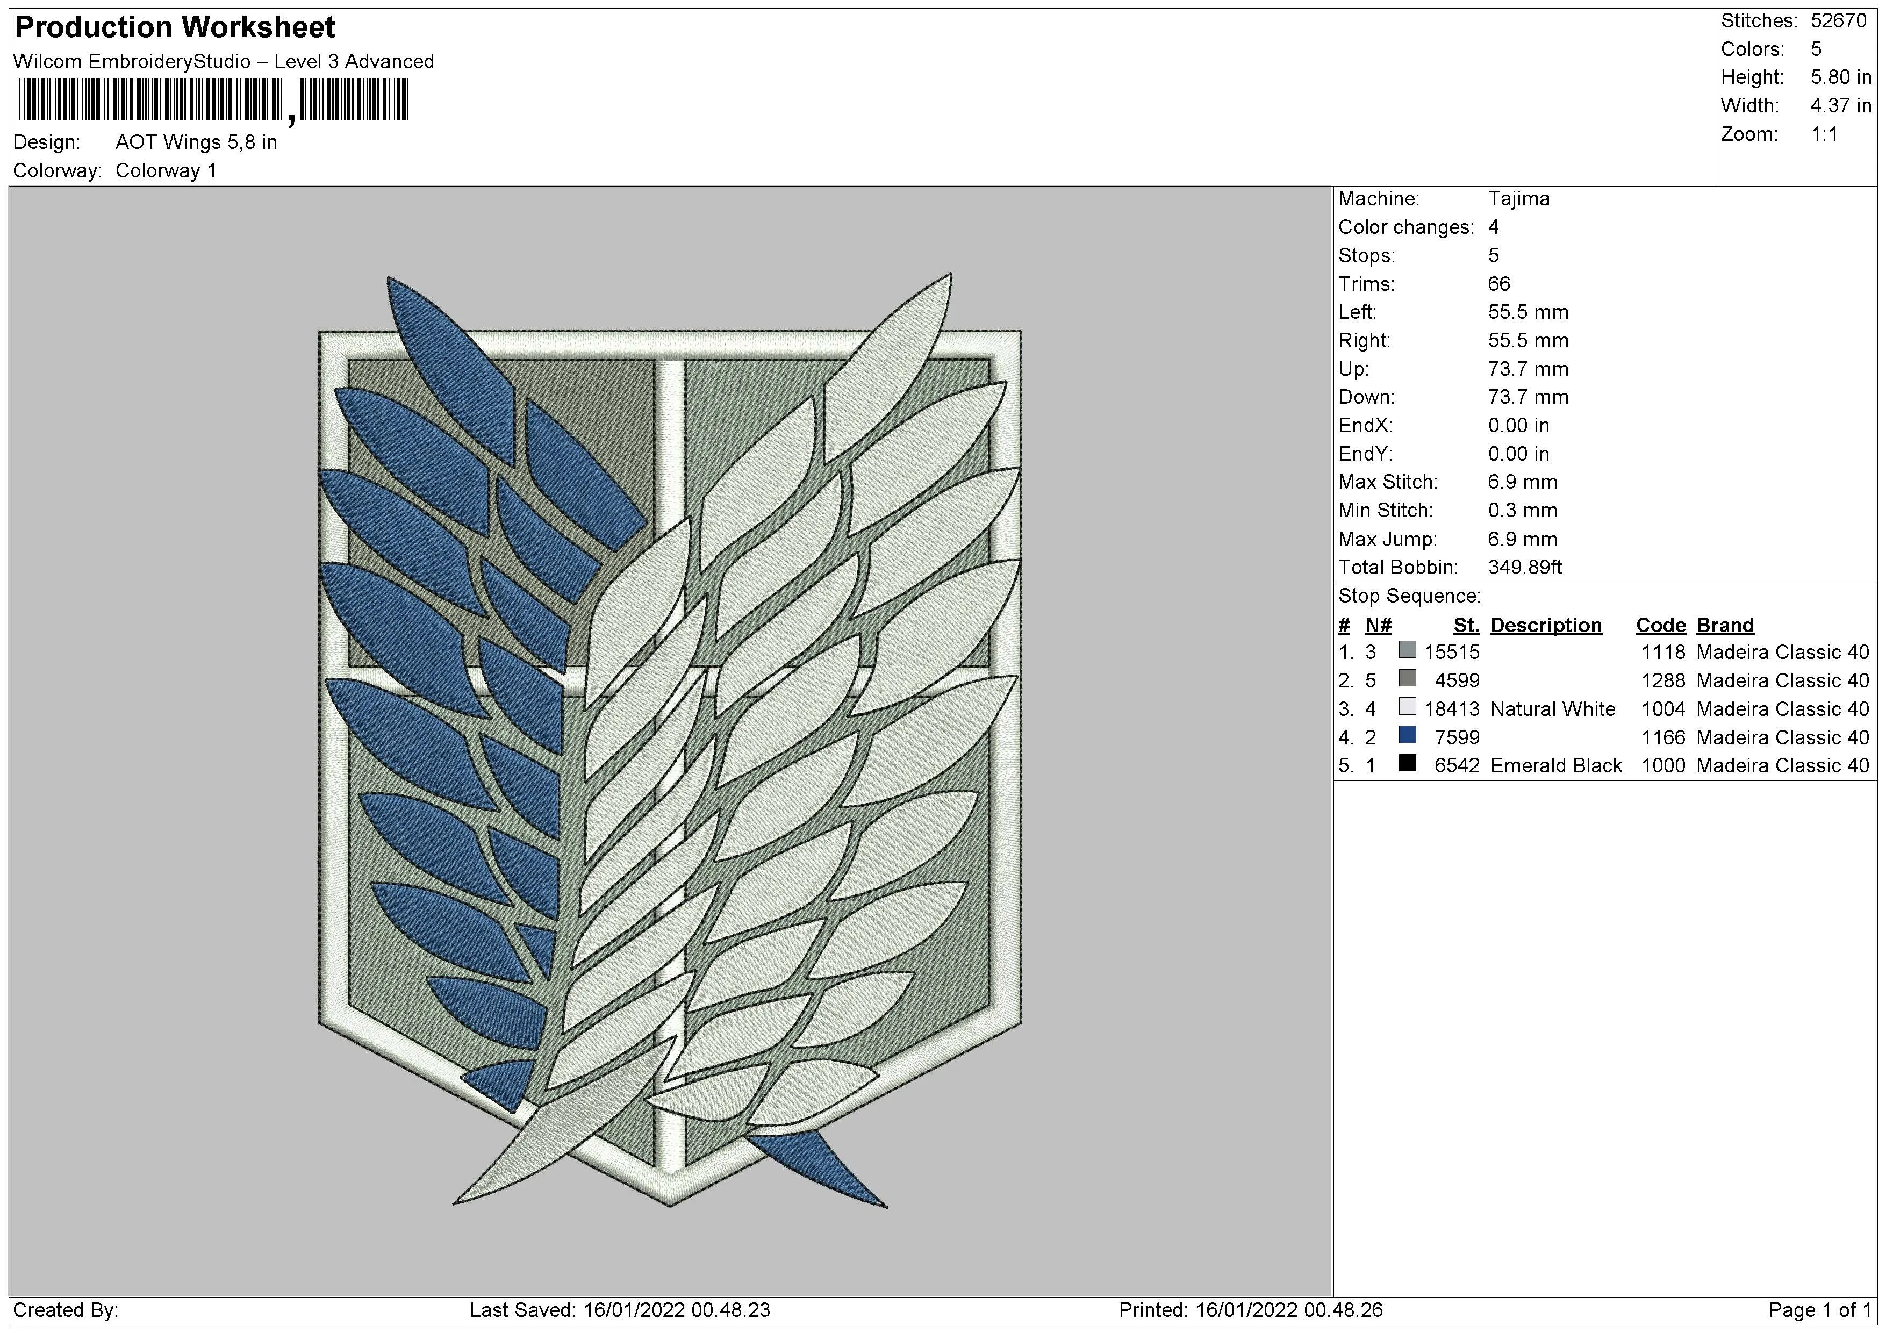
Task: Click the "St." column header
Action: (x=1466, y=626)
